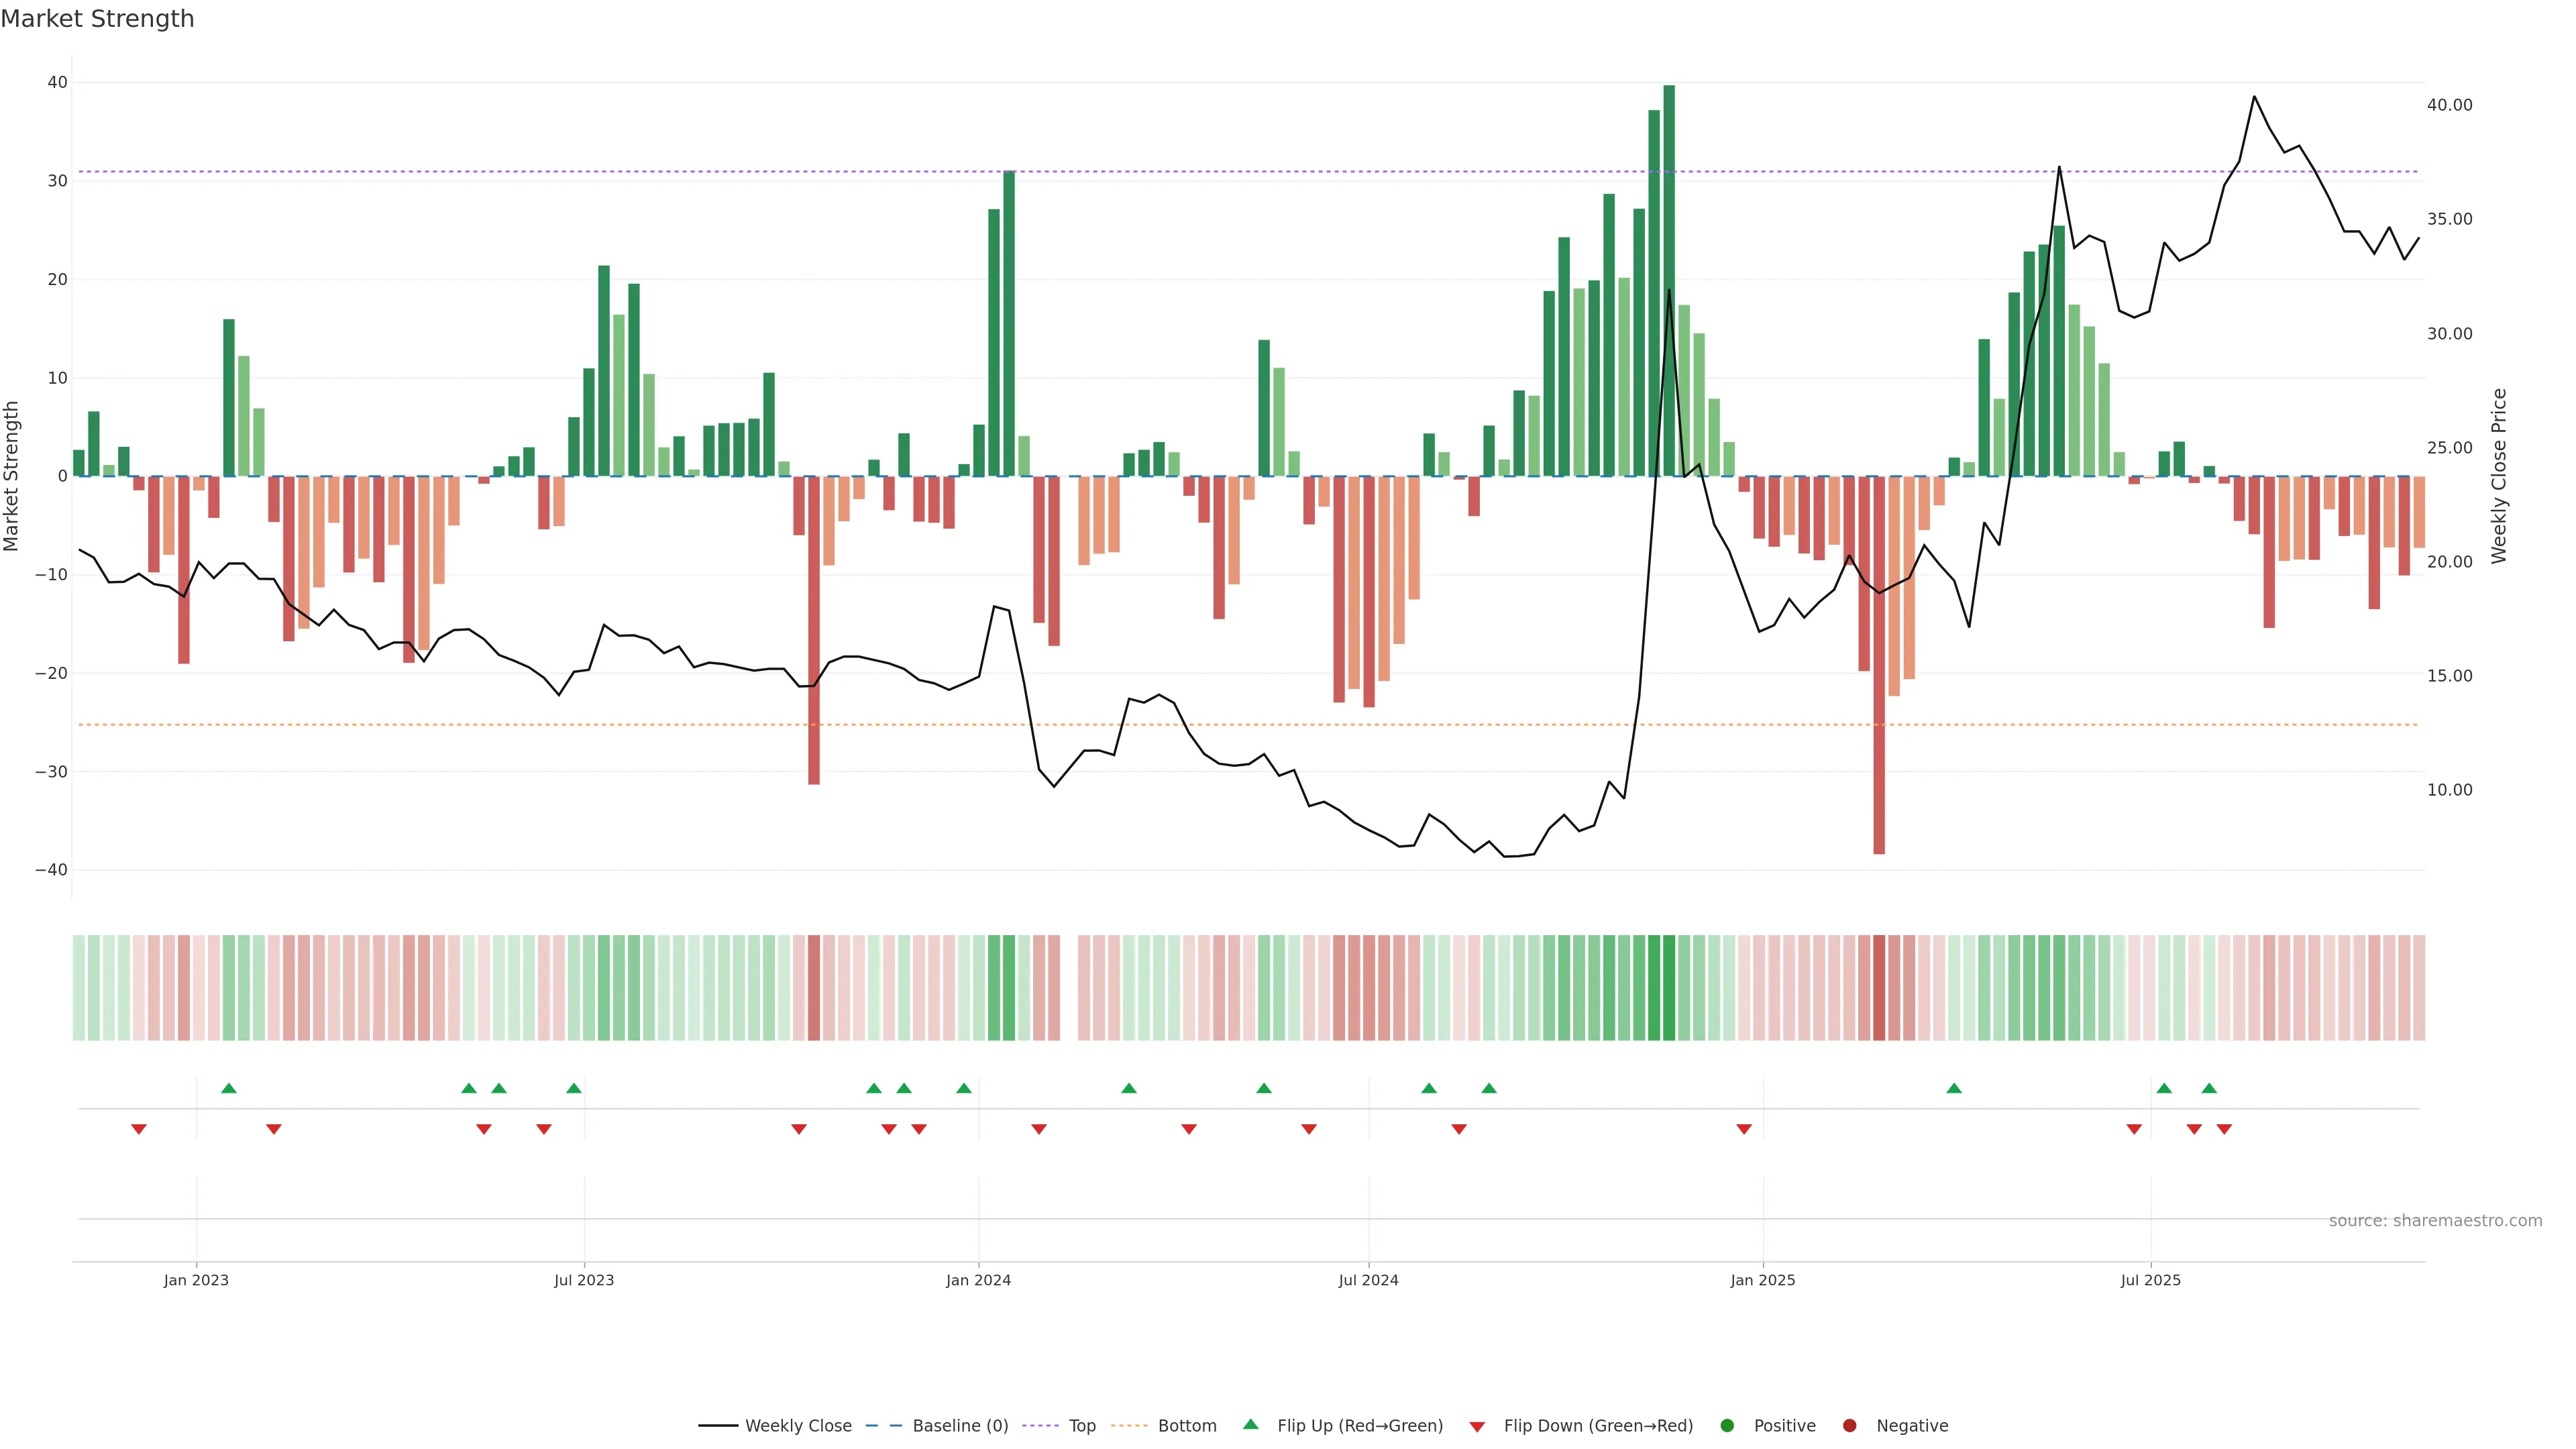Click the Weekly Close legend line icon
The width and height of the screenshot is (2576, 1449).
(717, 1426)
